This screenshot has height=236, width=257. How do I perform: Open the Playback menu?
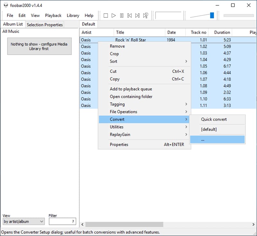click(x=53, y=15)
